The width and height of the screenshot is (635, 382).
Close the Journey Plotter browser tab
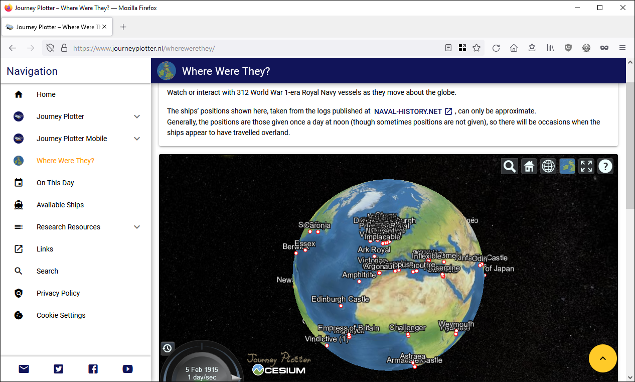(104, 27)
